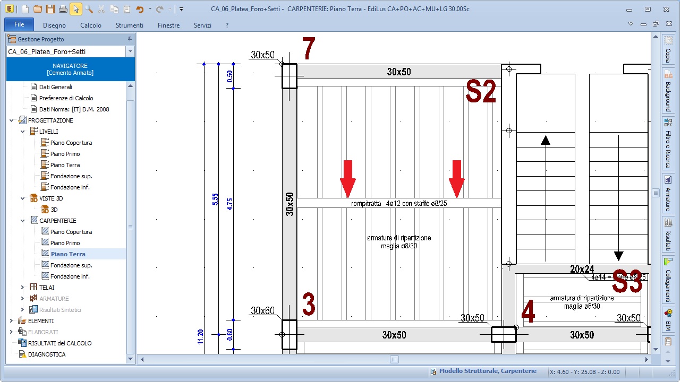Viewport: 681px width, 382px height.
Task: Click the Print icon in toolbar
Action: tap(63, 9)
